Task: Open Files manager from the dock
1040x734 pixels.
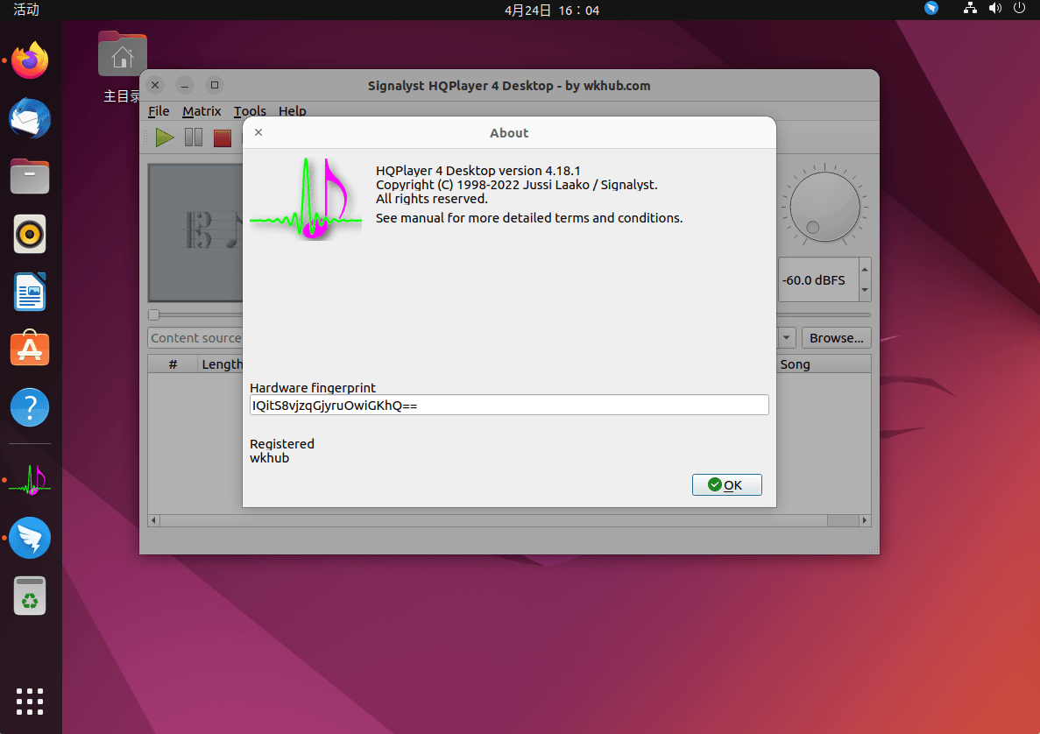Action: (30, 176)
